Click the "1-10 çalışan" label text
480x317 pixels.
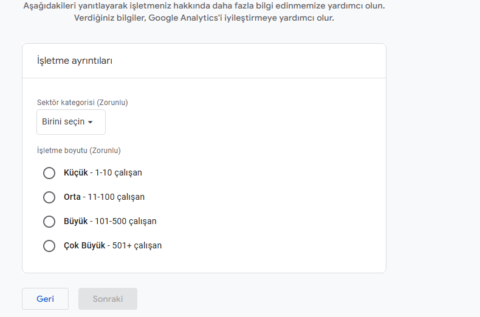click(118, 173)
